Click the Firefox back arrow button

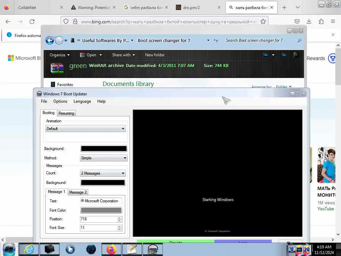[x=8, y=22]
